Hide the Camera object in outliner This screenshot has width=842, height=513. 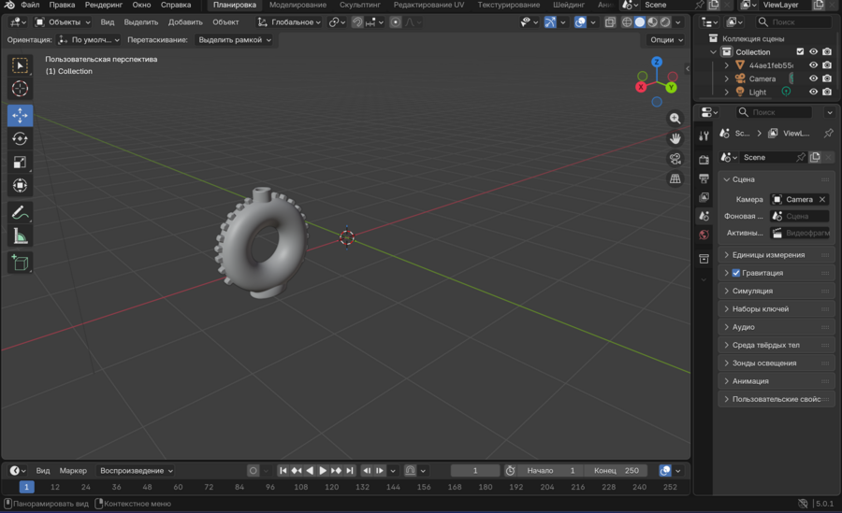pyautogui.click(x=813, y=78)
